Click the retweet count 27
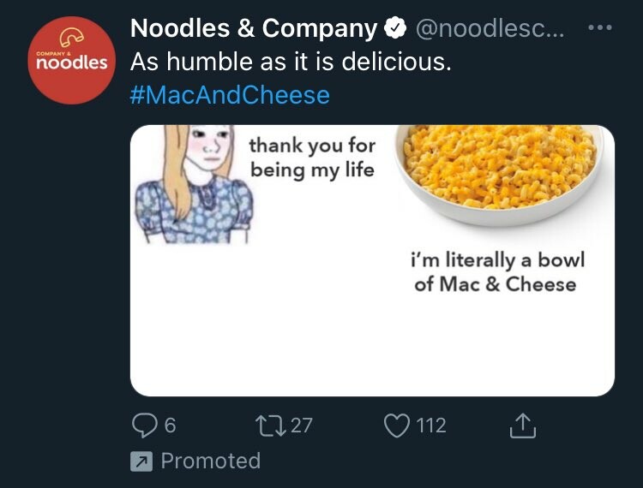 [x=300, y=425]
